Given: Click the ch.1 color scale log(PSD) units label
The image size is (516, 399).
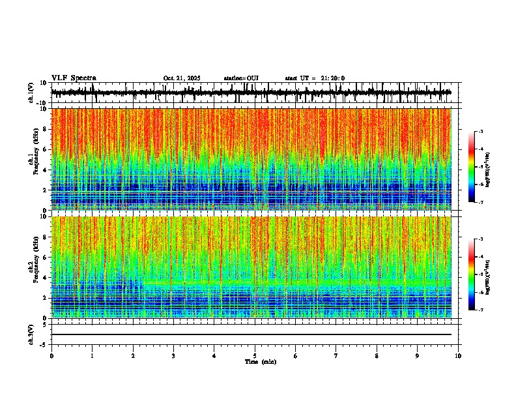Looking at the screenshot, I should (x=488, y=170).
